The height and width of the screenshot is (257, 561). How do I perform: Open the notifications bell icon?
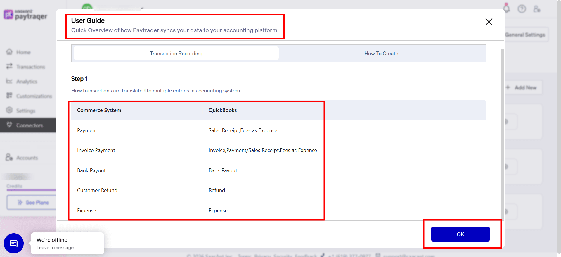pos(506,8)
